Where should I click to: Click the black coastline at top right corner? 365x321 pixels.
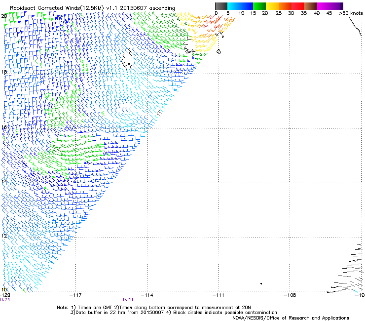click(x=355, y=27)
